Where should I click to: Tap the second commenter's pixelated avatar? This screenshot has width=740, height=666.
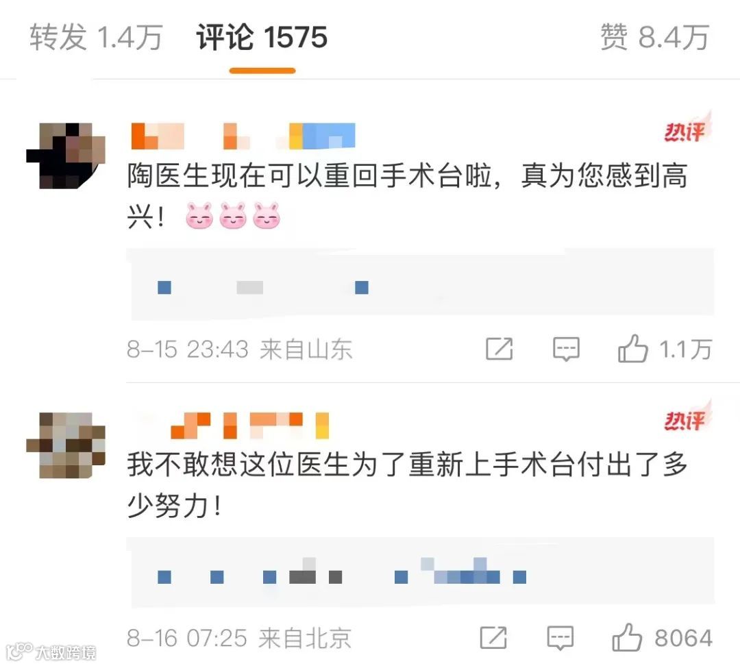coord(66,445)
